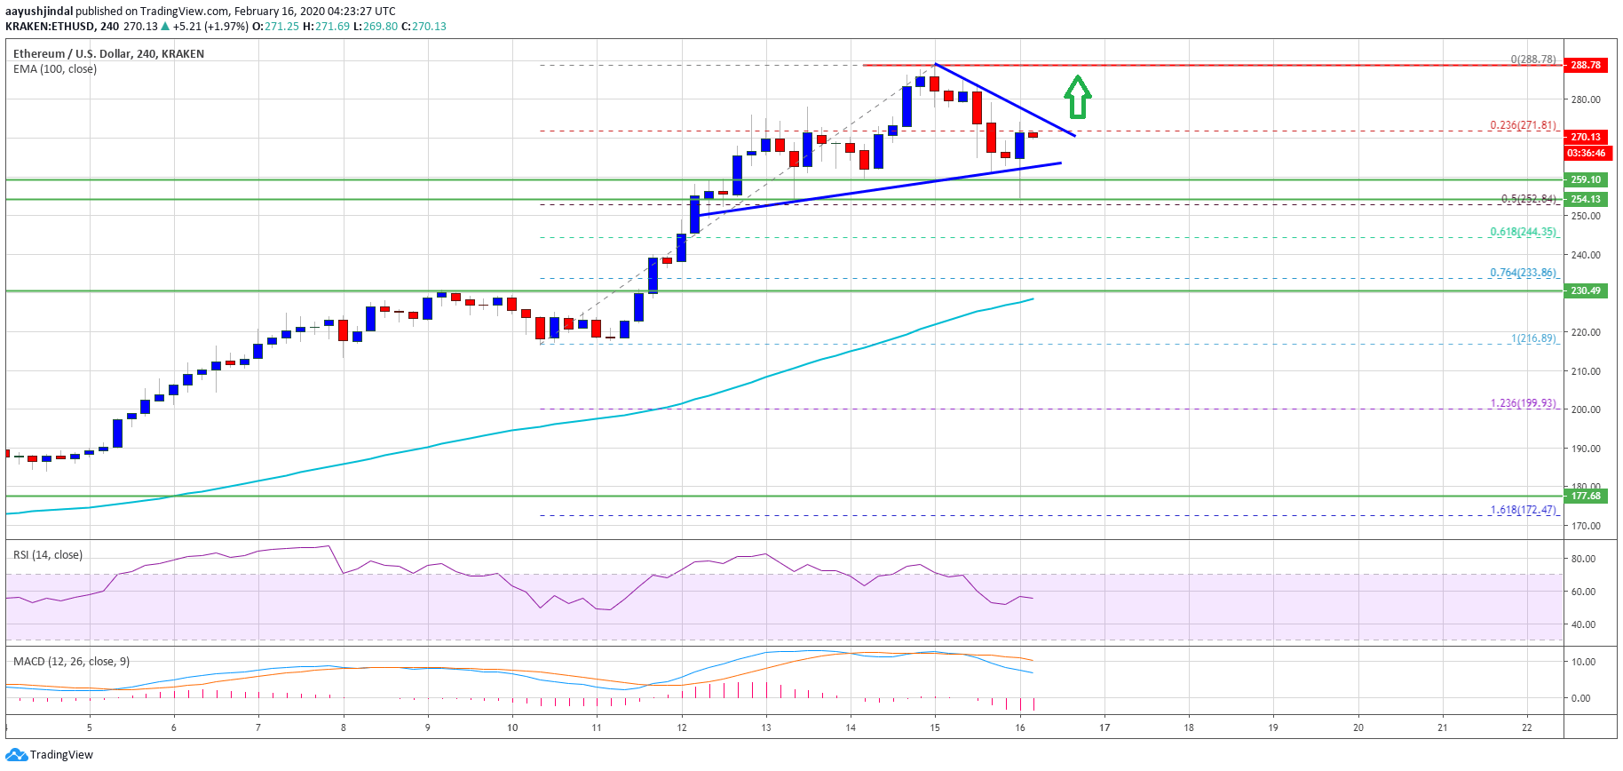Click the MACD (12, 26, close, 9) label
The image size is (1623, 771).
71,662
